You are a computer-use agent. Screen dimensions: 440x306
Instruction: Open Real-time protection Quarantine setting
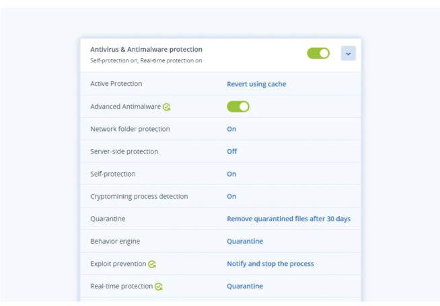(245, 286)
